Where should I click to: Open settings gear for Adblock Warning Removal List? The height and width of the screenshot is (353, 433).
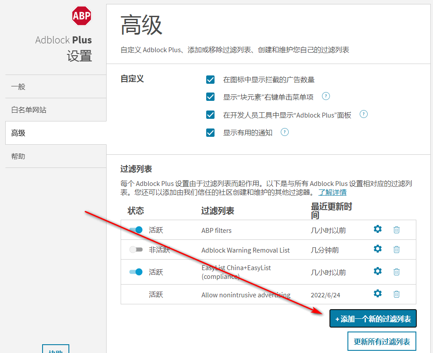click(377, 249)
